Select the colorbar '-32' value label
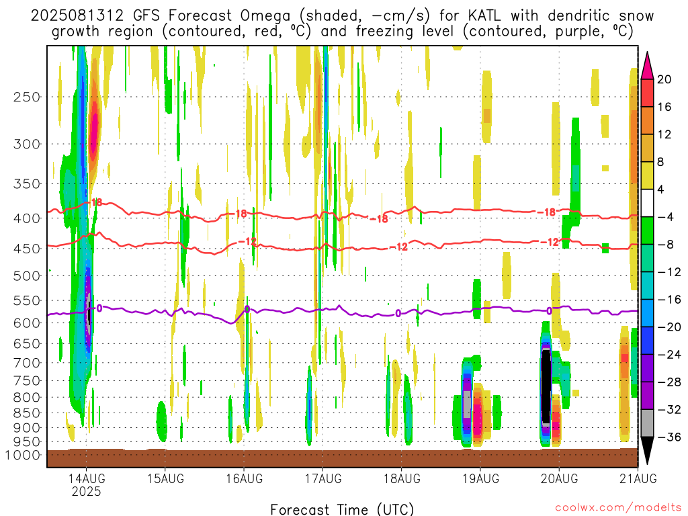 click(x=669, y=409)
